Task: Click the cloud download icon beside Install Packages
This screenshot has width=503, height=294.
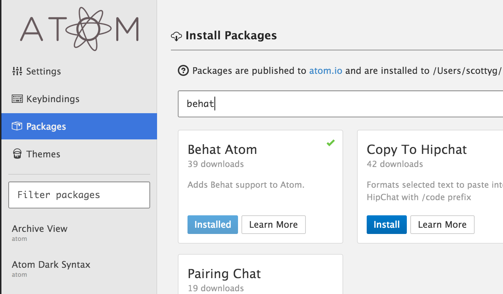Action: point(176,36)
